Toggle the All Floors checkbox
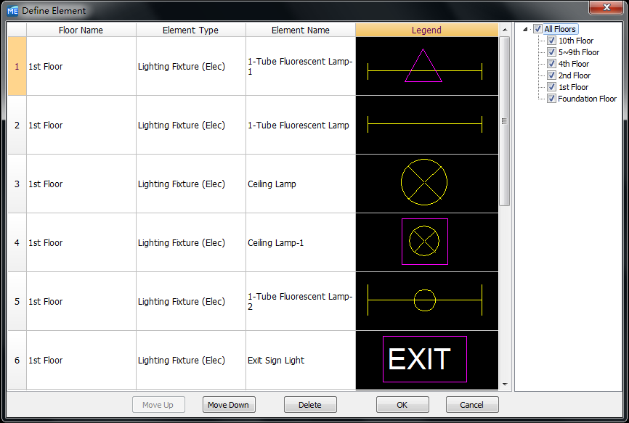 coord(537,29)
